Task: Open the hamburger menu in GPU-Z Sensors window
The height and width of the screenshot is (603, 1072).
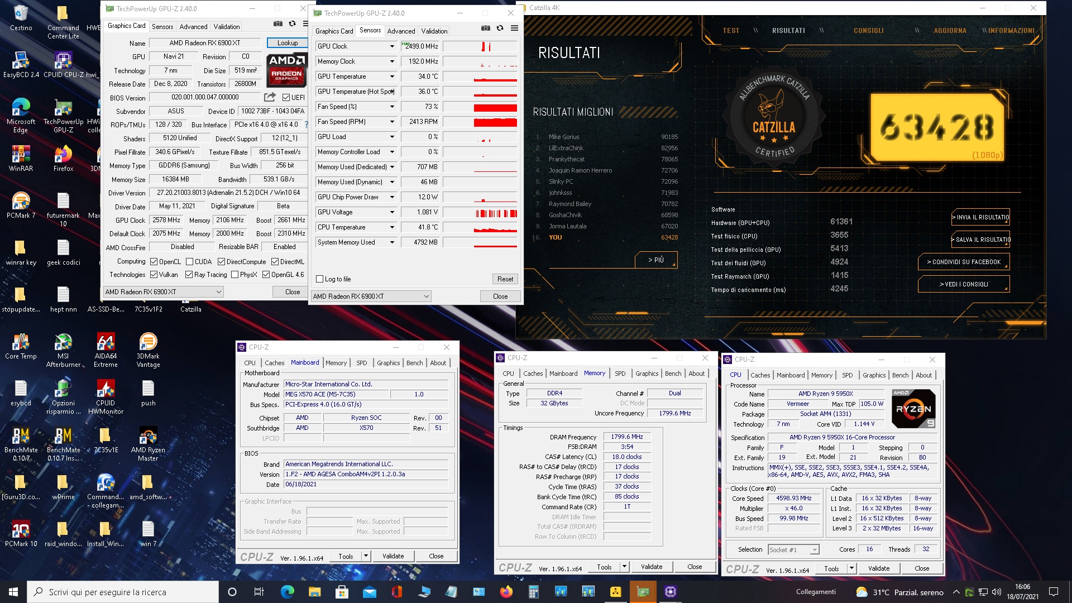Action: tap(514, 28)
